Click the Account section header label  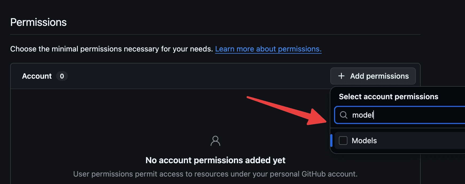(x=37, y=76)
